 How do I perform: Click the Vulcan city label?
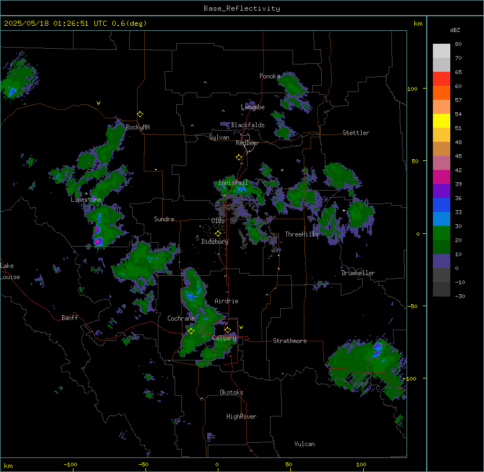pos(305,444)
